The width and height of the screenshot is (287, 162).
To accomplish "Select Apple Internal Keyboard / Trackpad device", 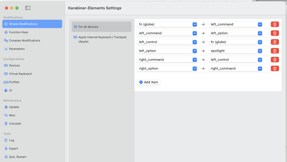I will 102,39.
